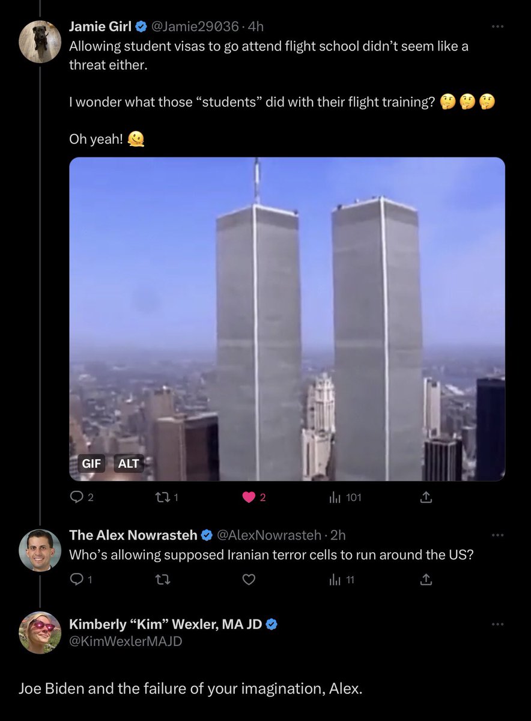Play the twin towers GIF

pyautogui.click(x=287, y=319)
